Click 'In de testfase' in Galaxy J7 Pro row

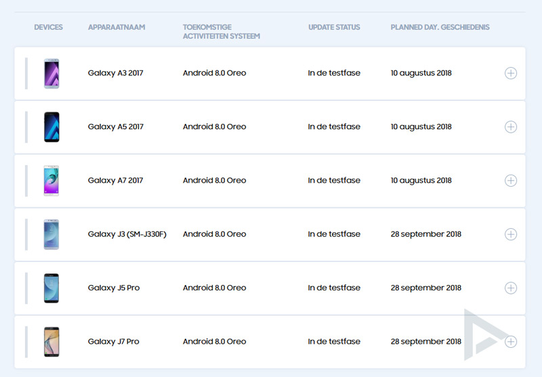point(334,341)
